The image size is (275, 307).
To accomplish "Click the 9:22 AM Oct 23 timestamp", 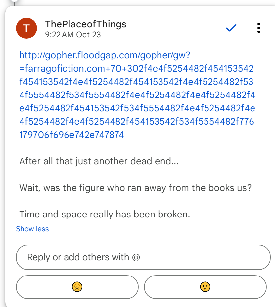I will pos(73,34).
